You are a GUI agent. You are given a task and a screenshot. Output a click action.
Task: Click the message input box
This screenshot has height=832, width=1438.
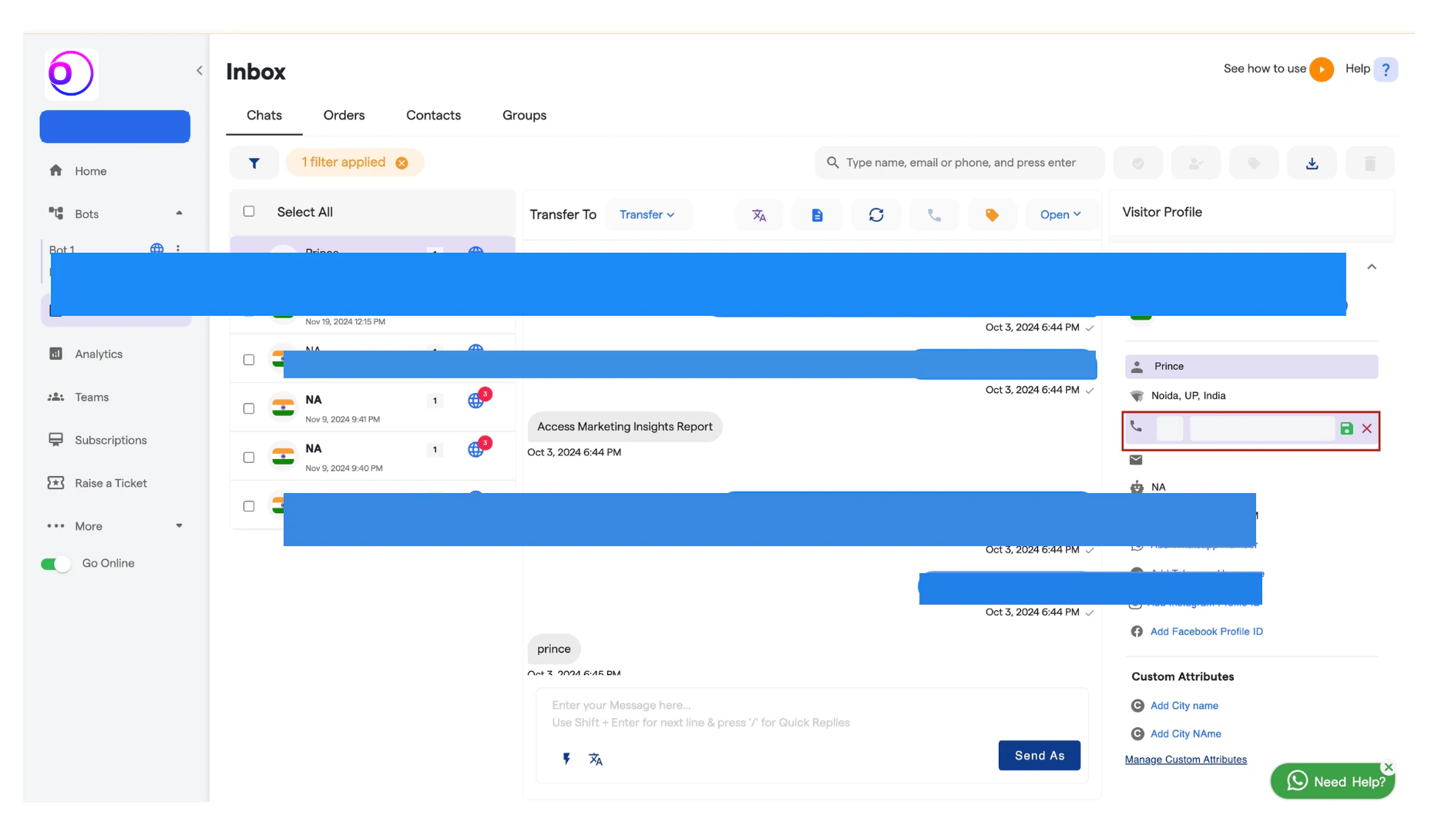click(812, 714)
